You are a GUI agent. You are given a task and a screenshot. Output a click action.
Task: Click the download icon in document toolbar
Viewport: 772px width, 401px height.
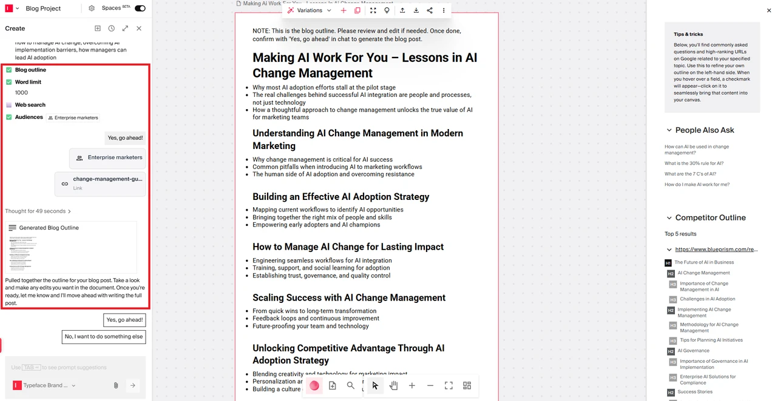pos(416,10)
